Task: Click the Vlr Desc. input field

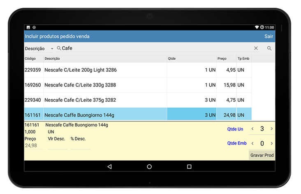Action: [x=58, y=145]
